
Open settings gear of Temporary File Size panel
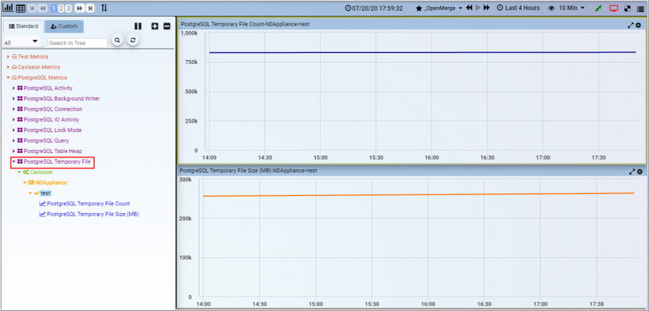point(640,171)
